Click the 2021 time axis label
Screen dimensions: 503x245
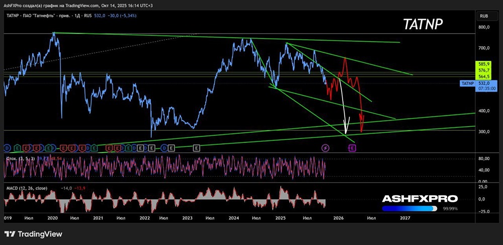pyautogui.click(x=98, y=218)
